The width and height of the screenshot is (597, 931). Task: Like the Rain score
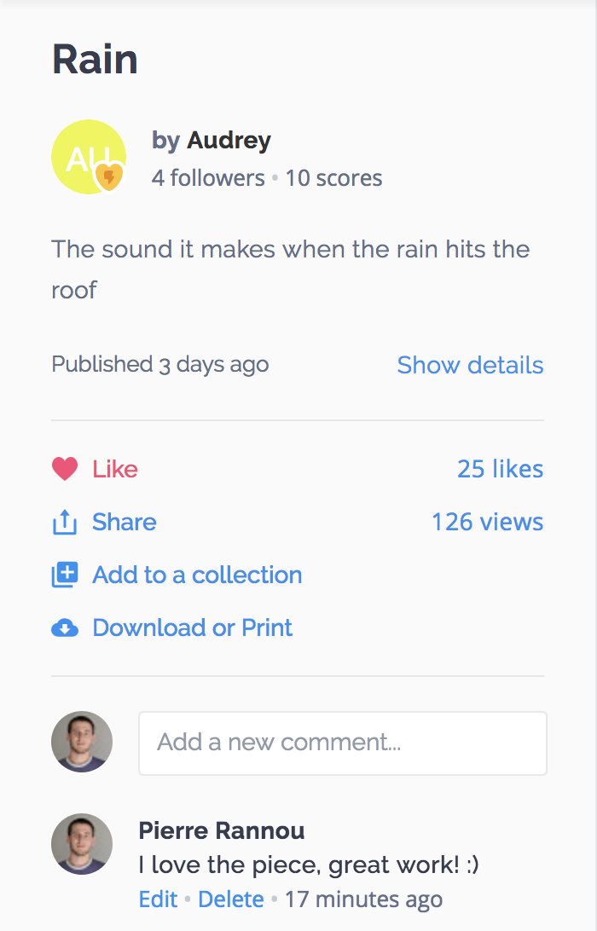tap(114, 469)
